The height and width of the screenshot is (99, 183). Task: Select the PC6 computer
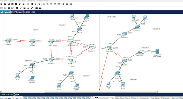(123, 84)
